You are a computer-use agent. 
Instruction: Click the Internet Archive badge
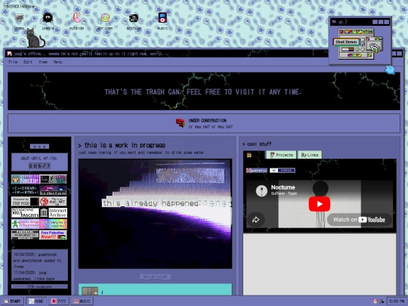tap(53, 212)
